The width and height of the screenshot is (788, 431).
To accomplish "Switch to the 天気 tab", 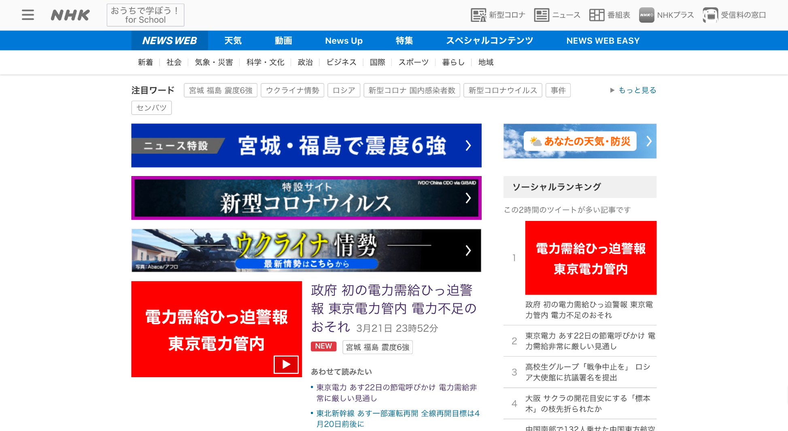I will 233,40.
